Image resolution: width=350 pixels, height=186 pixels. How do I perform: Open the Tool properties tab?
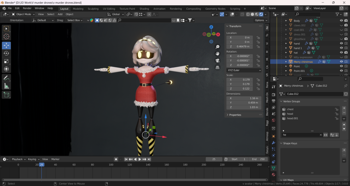point(273,87)
